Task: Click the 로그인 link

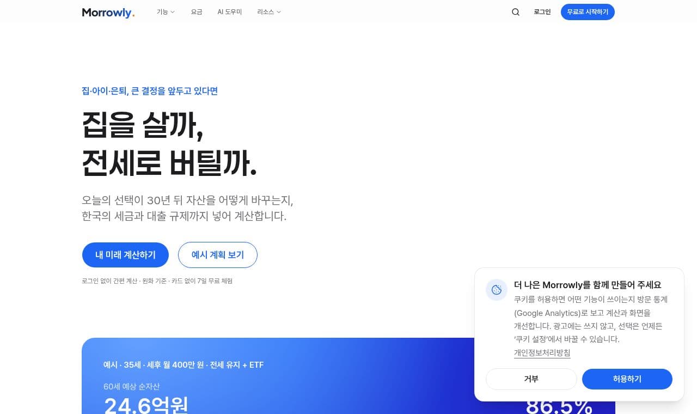Action: [x=542, y=12]
